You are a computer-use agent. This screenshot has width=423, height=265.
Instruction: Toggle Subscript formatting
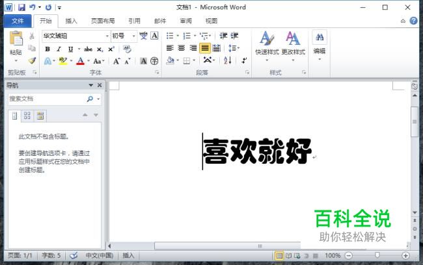(100, 49)
